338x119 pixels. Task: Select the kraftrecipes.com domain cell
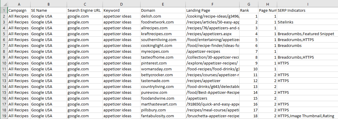[163, 34]
